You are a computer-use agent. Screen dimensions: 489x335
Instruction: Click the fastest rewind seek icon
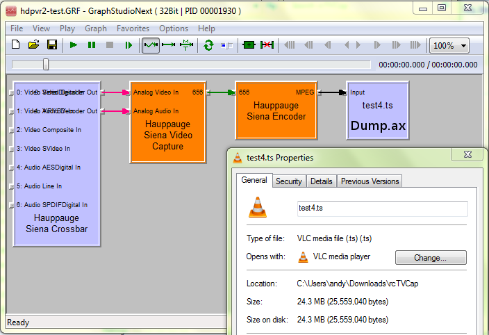pyautogui.click(x=290, y=45)
